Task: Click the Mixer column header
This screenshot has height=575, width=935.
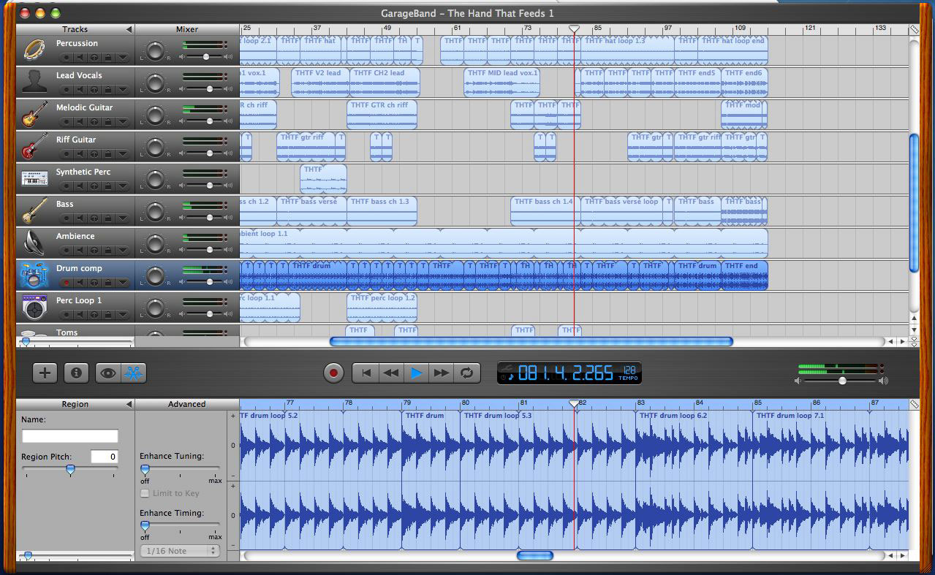Action: 187,30
